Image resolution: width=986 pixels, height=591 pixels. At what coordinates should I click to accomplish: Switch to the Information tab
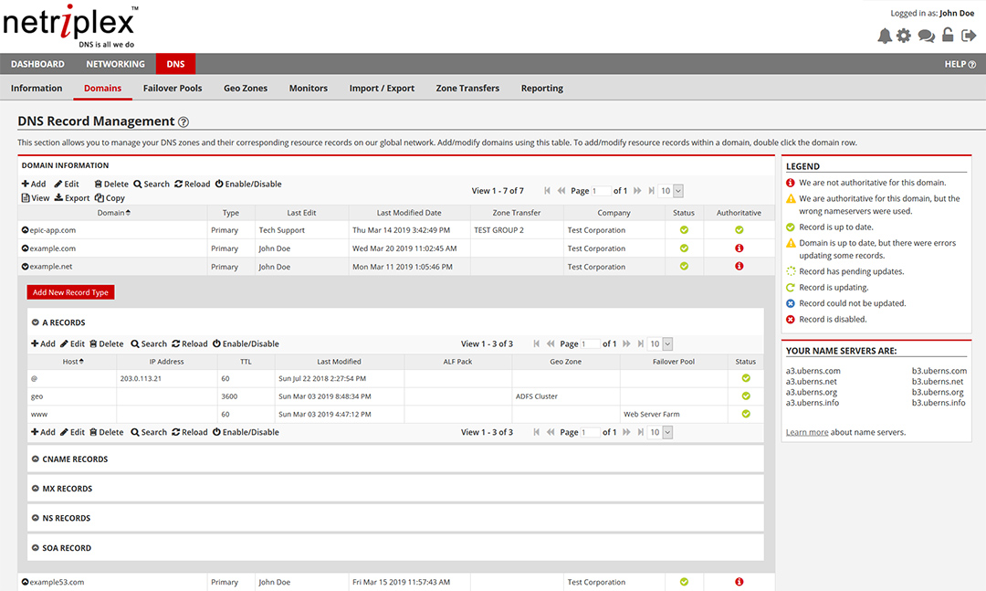pyautogui.click(x=37, y=88)
